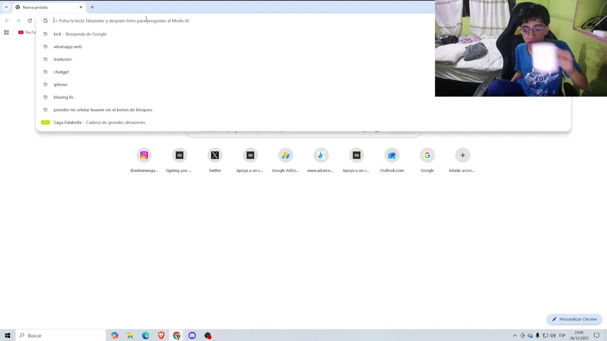
Task: Click the Chrome taskbar icon
Action: point(176,335)
